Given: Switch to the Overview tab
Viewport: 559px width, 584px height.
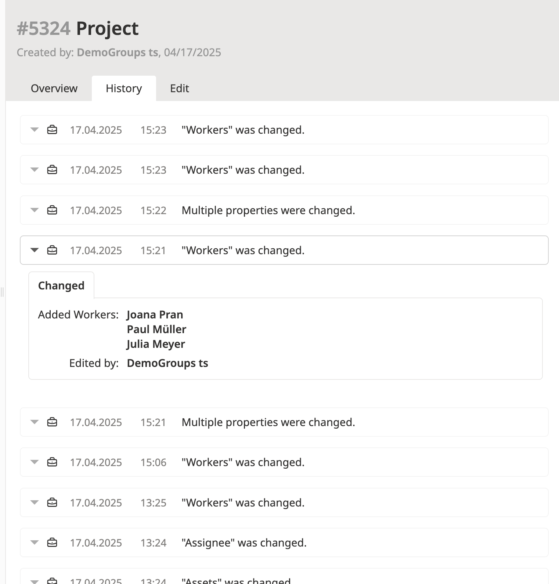Looking at the screenshot, I should (x=54, y=89).
